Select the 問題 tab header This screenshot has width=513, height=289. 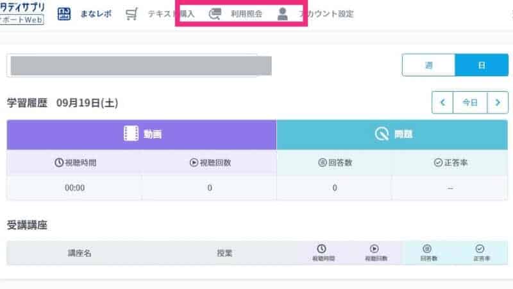392,135
